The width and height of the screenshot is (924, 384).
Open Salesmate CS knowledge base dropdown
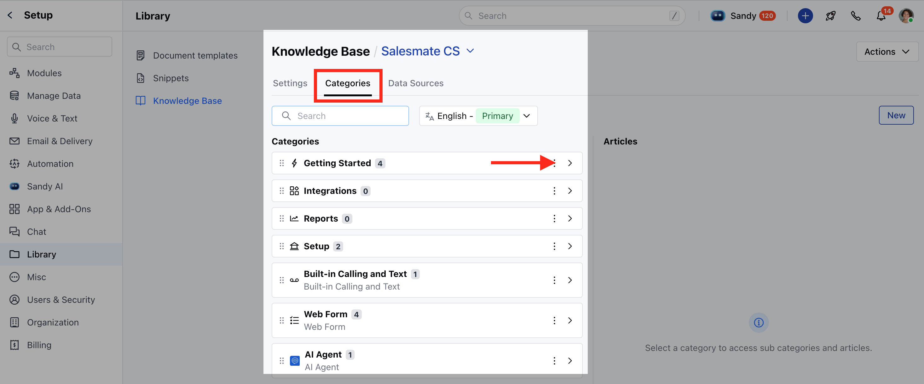[427, 51]
